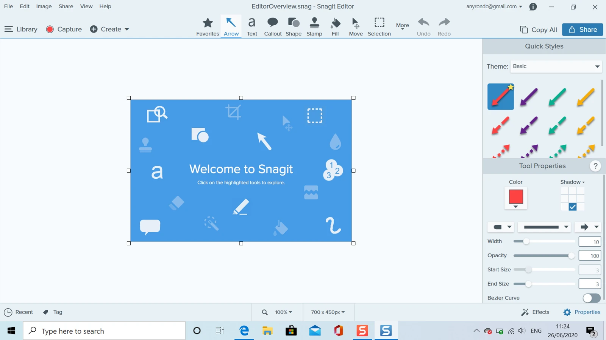Select the Shape tool
606x340 pixels.
pos(294,27)
